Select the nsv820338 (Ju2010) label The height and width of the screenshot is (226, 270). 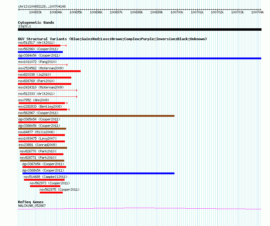(x=35, y=75)
